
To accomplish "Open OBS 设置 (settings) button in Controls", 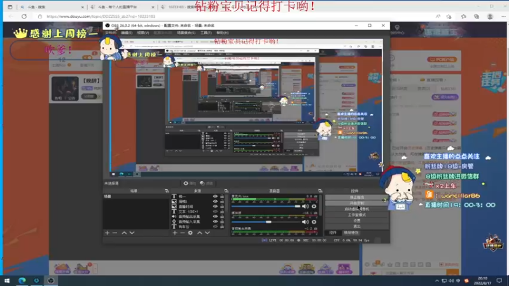I will pyautogui.click(x=357, y=221).
